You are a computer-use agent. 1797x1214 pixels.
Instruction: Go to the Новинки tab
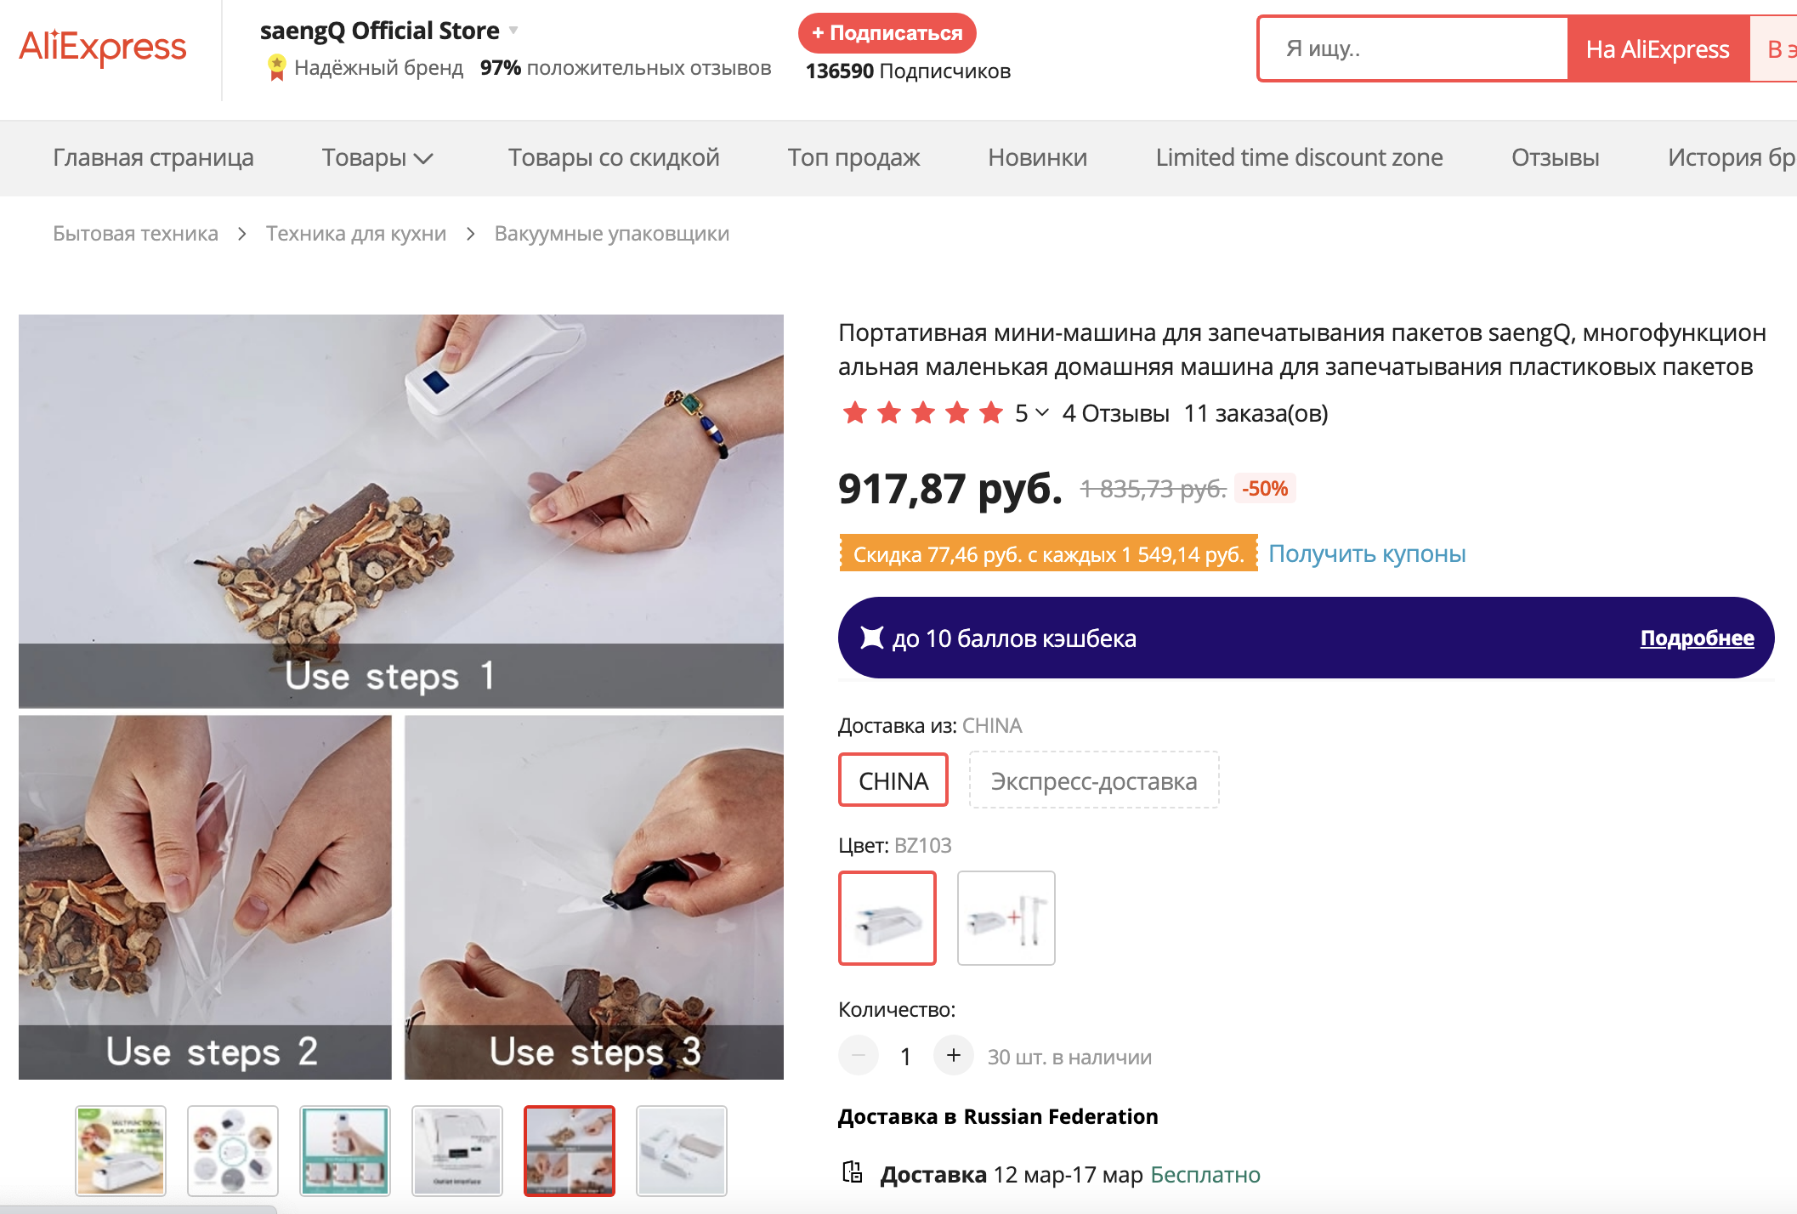tap(1037, 158)
